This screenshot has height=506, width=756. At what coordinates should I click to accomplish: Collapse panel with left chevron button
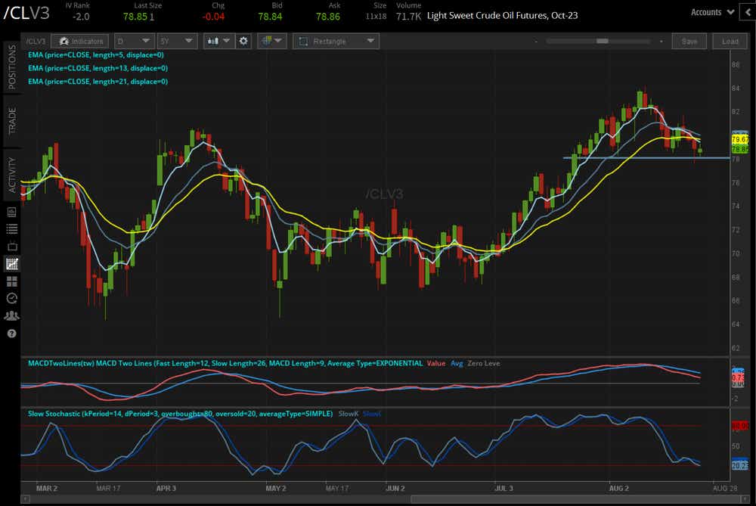point(748,13)
